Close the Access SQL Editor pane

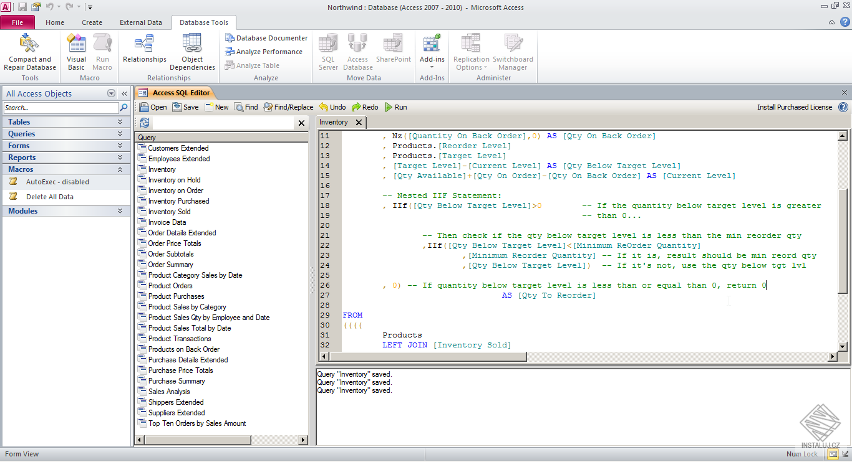pyautogui.click(x=845, y=93)
